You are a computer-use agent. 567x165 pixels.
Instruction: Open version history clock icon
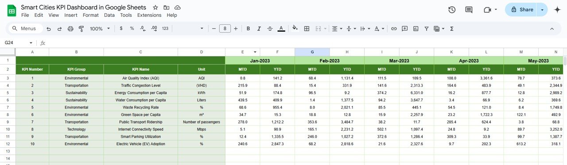click(x=452, y=10)
